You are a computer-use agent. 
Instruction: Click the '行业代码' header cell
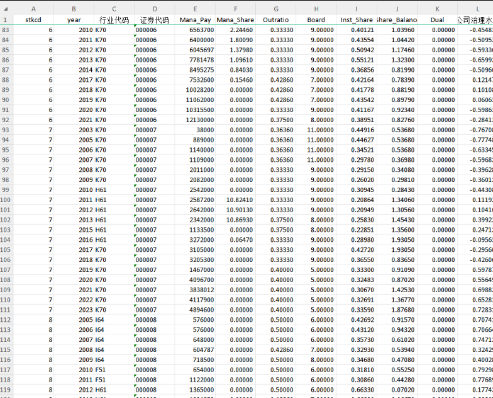tap(114, 20)
